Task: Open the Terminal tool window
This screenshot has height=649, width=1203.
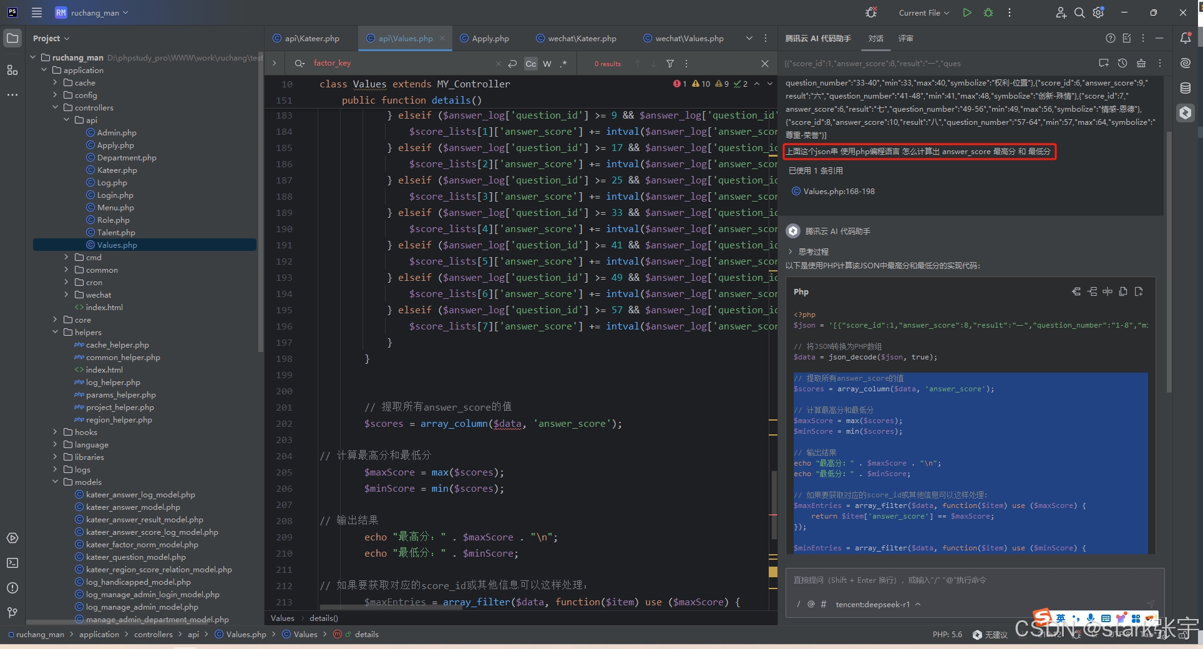Action: coord(12,563)
